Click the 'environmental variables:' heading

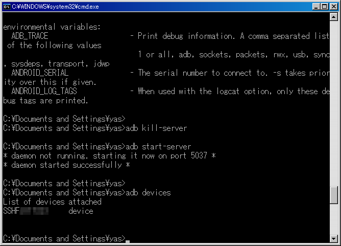pyautogui.click(x=52, y=27)
